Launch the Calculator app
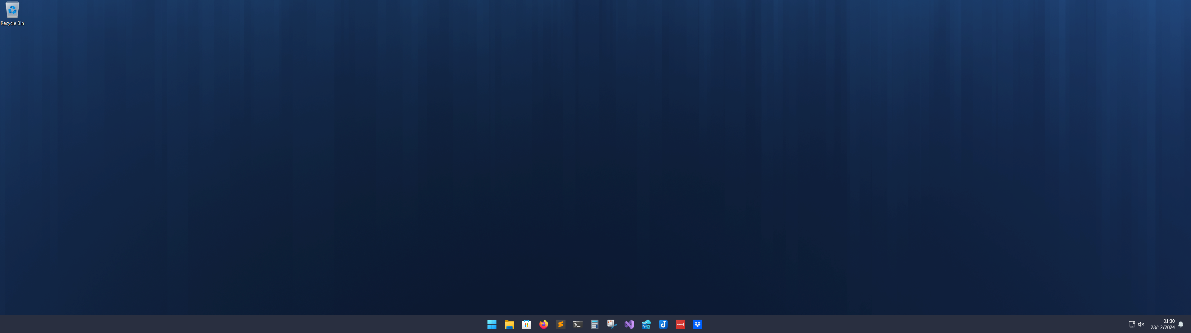Image resolution: width=1191 pixels, height=333 pixels. click(595, 324)
